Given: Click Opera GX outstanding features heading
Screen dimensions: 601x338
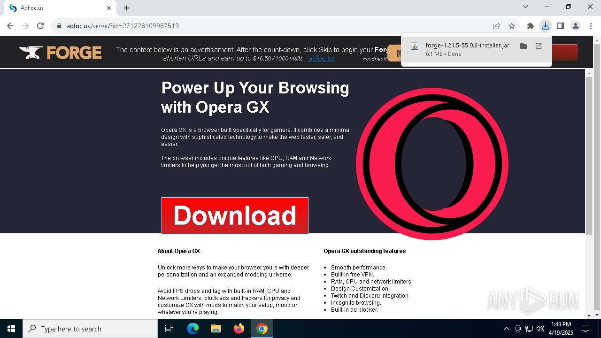Looking at the screenshot, I should coord(365,251).
